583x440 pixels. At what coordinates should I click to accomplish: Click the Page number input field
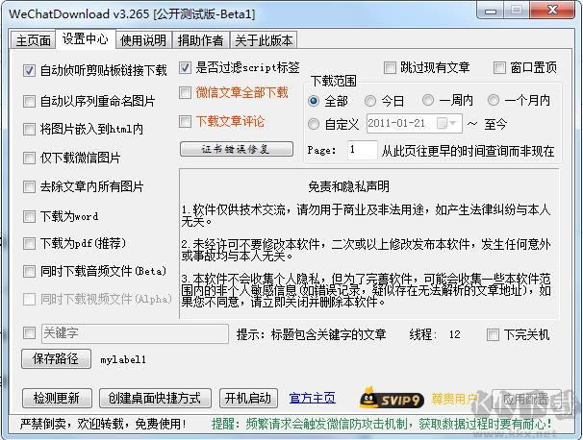pyautogui.click(x=363, y=150)
